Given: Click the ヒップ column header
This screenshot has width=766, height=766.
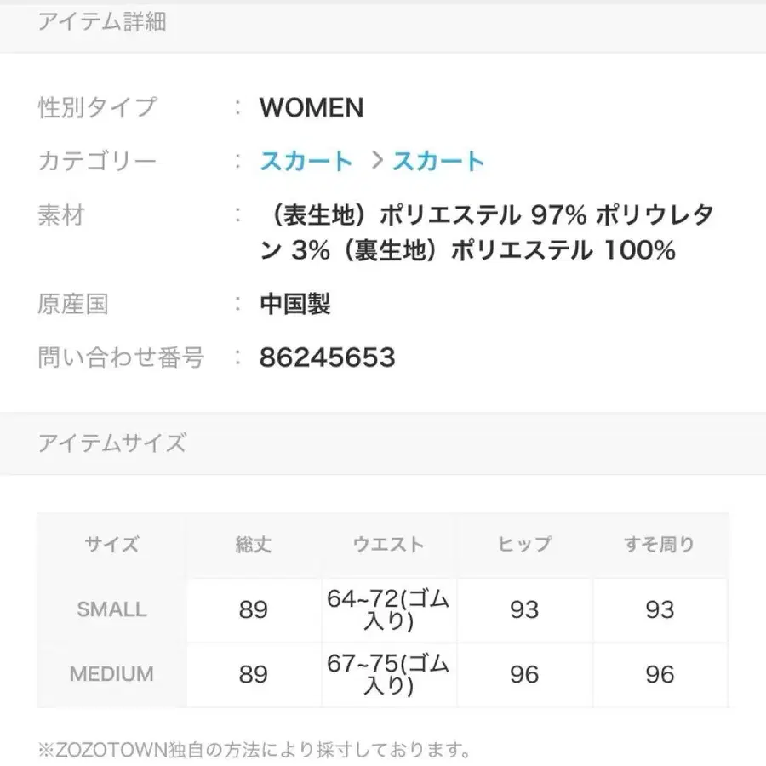Looking at the screenshot, I should [x=525, y=545].
